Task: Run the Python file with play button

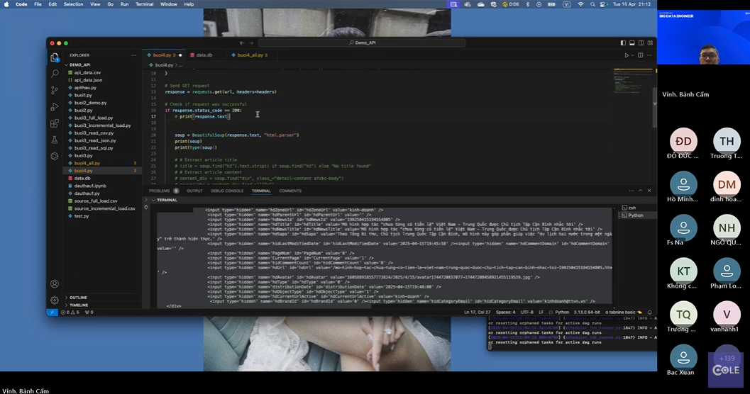Action: pyautogui.click(x=626, y=55)
